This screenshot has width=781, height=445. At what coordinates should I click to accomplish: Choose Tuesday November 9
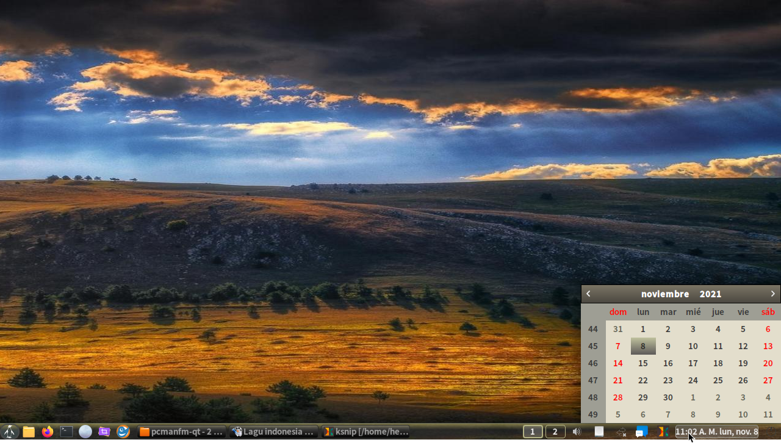point(668,346)
